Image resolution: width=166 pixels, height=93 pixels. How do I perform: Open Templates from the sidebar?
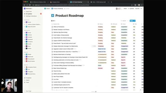coord(29,78)
